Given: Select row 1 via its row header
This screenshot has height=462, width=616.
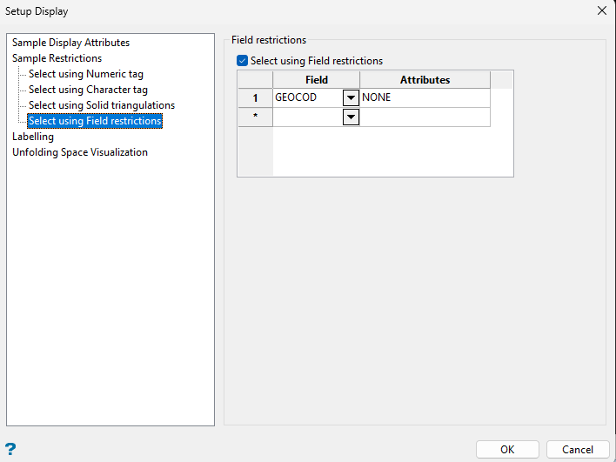Looking at the screenshot, I should (255, 97).
